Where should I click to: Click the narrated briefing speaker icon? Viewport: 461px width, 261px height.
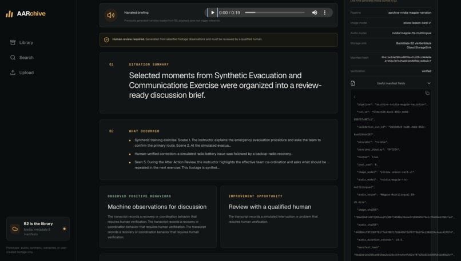coord(111,15)
